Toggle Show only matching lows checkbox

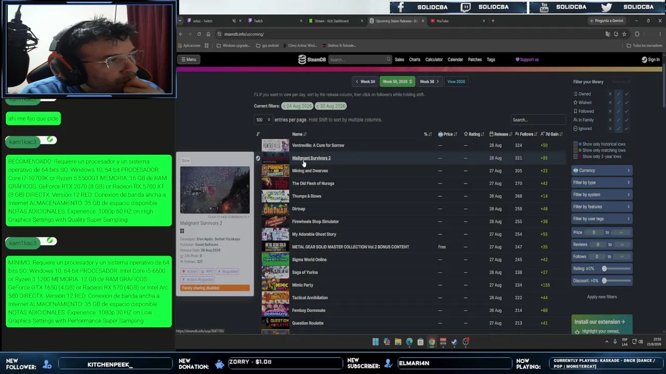click(575, 151)
